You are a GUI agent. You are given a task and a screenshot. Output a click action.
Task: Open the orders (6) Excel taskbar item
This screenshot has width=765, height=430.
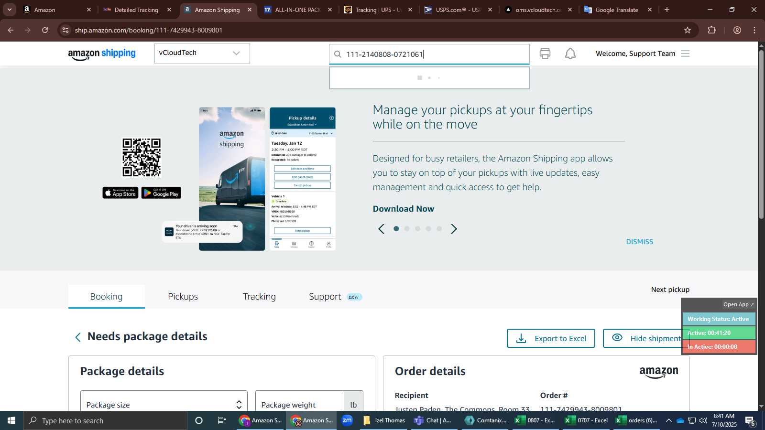(636, 420)
